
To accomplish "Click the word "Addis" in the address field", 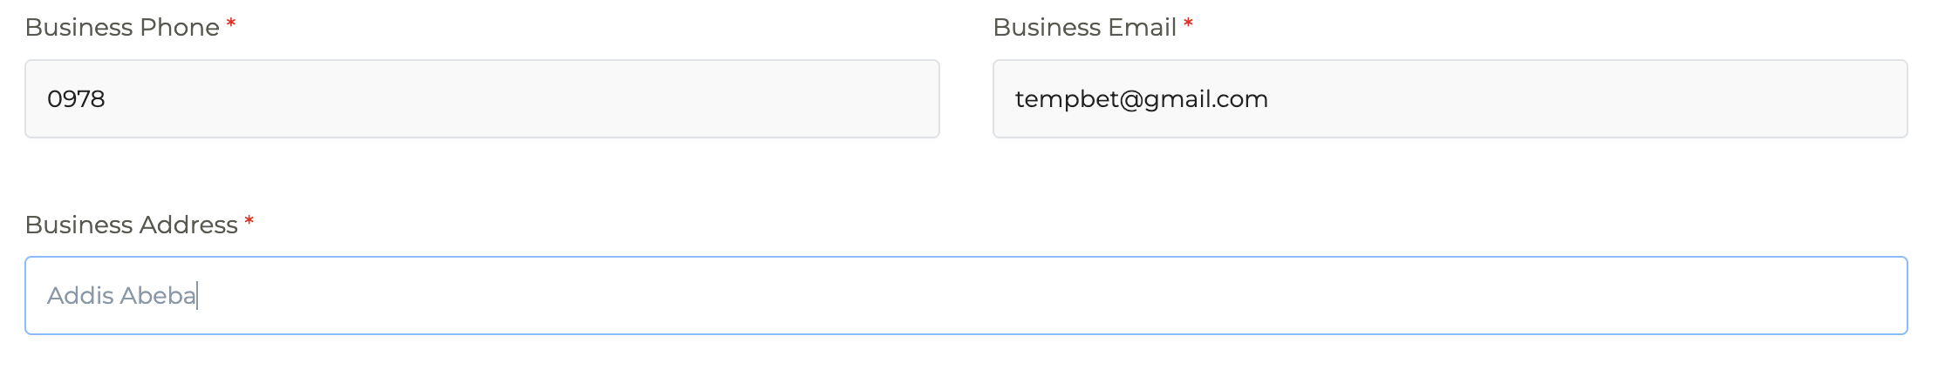I will point(80,296).
